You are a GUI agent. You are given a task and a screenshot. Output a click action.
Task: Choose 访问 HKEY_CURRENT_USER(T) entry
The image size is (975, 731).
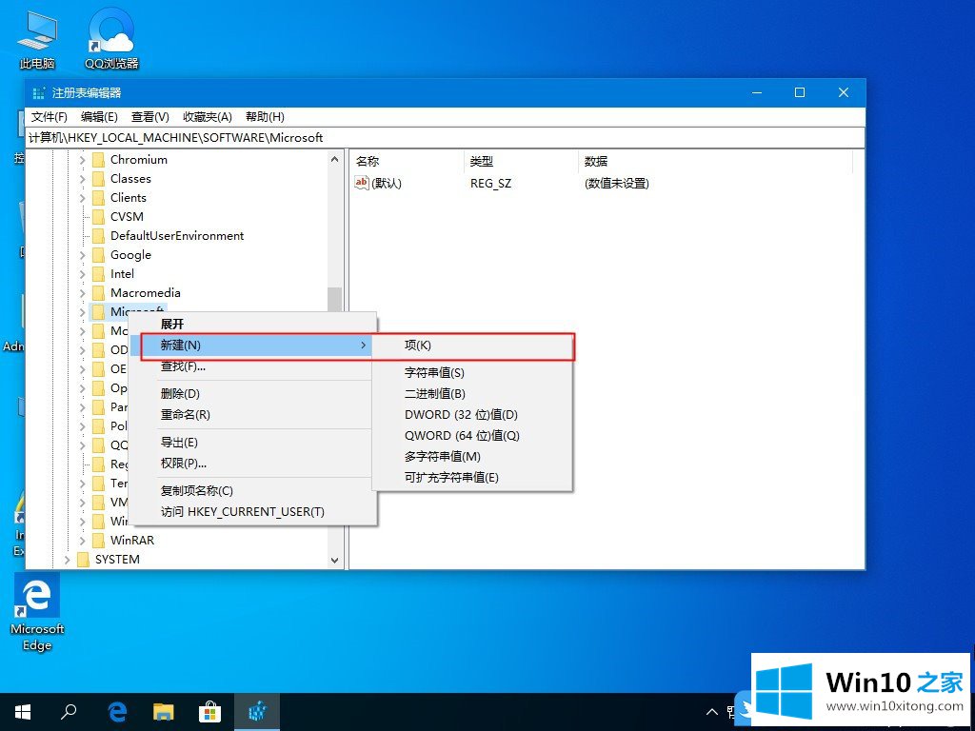pyautogui.click(x=252, y=511)
